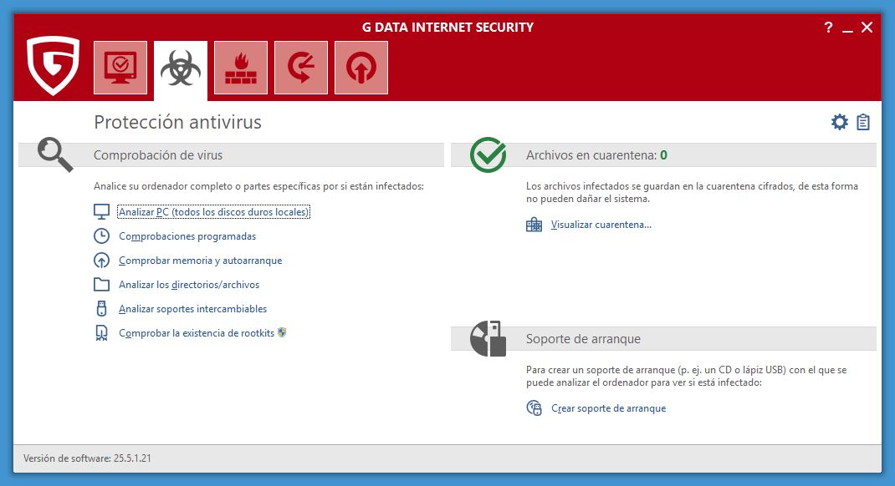Open Visualizar cuarentena
This screenshot has height=486, width=895.
pos(601,225)
